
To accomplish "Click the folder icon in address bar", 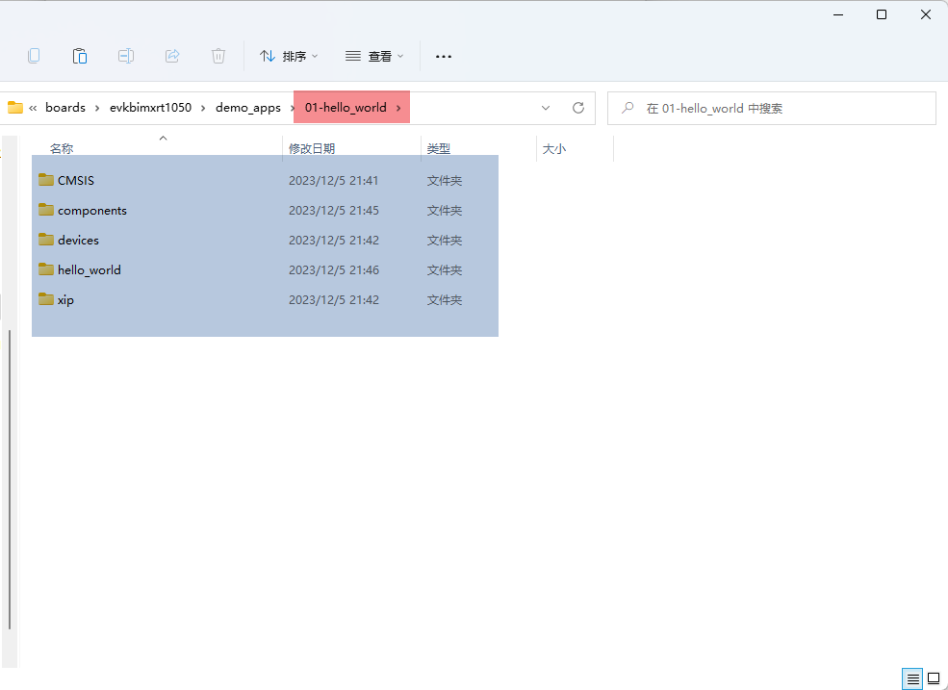I will coord(15,108).
